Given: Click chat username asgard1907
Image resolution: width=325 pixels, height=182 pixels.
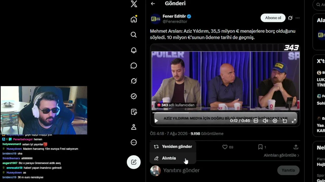Looking at the screenshot, I should [x=10, y=163].
